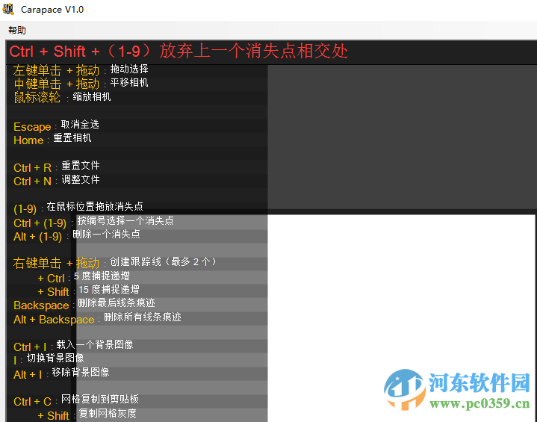This screenshot has width=537, height=422.
Task: Click the Escape shortcut label
Action: point(32,127)
